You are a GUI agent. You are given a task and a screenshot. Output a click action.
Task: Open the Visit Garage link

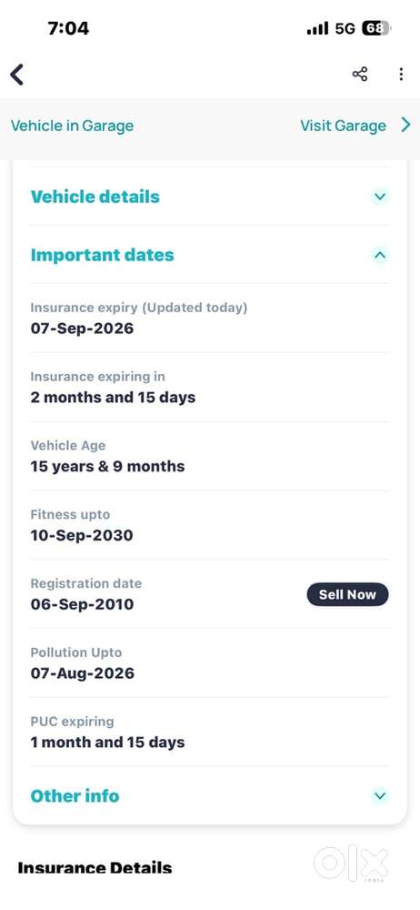(x=343, y=126)
